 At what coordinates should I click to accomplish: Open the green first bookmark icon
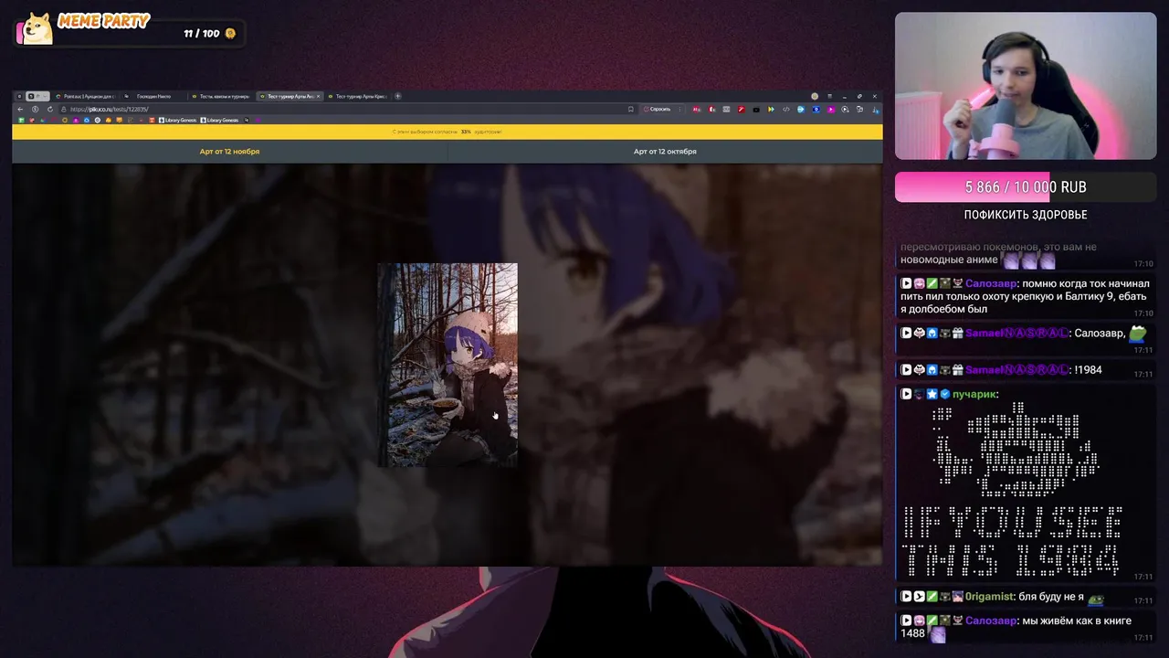point(21,120)
